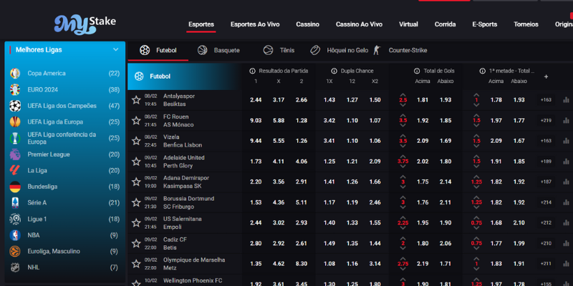Open statistics chart for Antalyaspor match
Image resolution: width=573 pixels, height=286 pixels.
[566, 100]
